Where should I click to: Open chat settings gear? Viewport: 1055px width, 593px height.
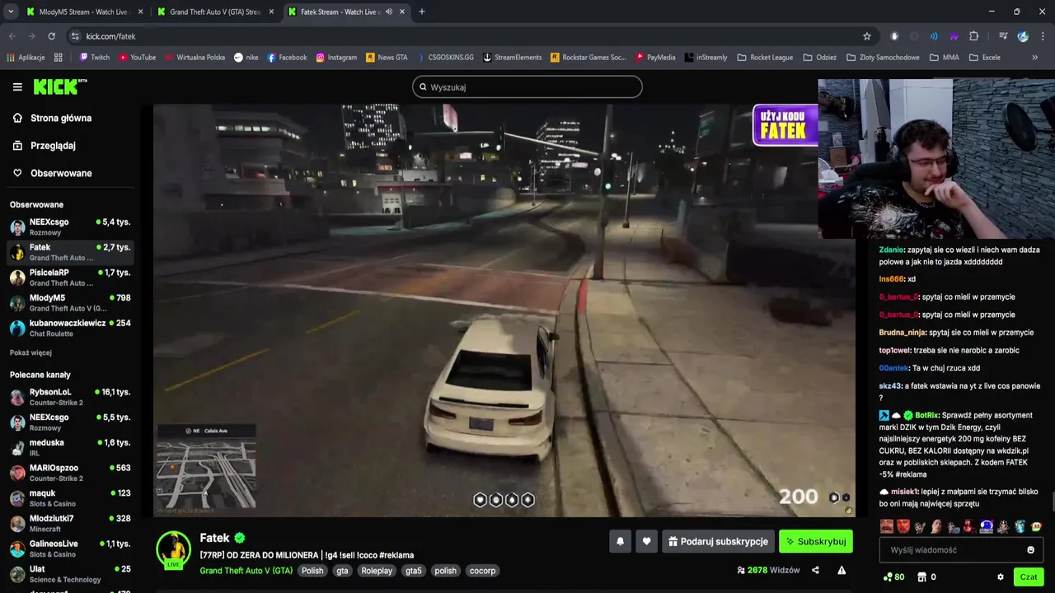(x=1001, y=577)
